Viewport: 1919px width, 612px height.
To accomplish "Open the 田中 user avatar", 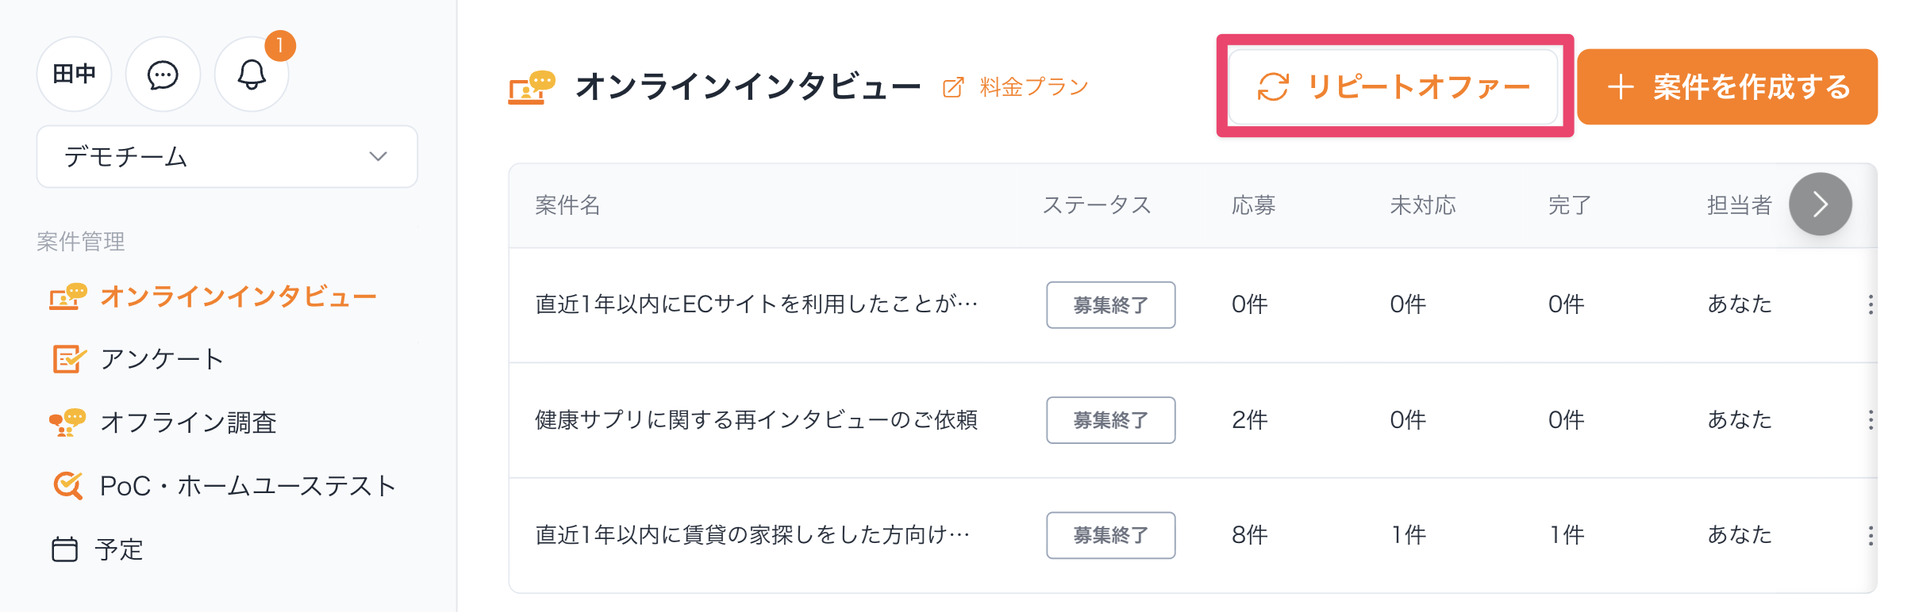I will (74, 75).
